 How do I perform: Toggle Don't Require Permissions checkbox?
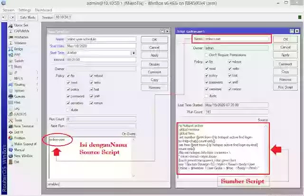pyautogui.click(x=207, y=55)
